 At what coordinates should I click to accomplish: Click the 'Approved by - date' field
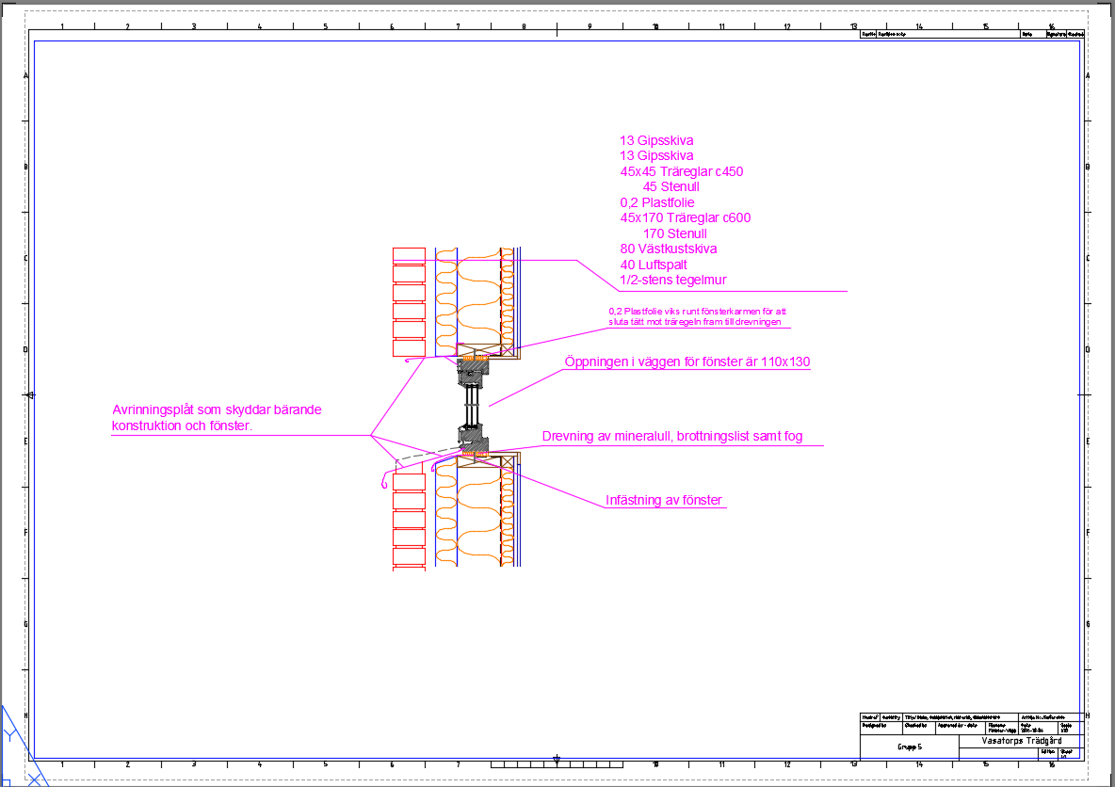(x=954, y=727)
